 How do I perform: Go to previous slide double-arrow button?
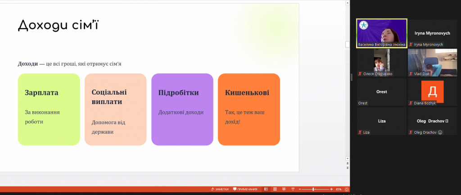point(347,163)
